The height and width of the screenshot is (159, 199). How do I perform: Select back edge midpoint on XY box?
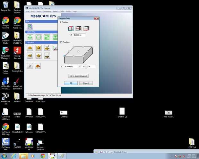83,47
